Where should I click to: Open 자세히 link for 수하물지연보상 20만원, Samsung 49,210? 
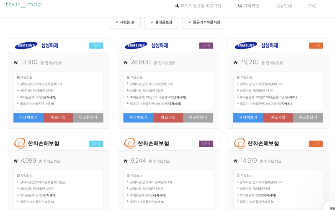pyautogui.click(x=286, y=104)
